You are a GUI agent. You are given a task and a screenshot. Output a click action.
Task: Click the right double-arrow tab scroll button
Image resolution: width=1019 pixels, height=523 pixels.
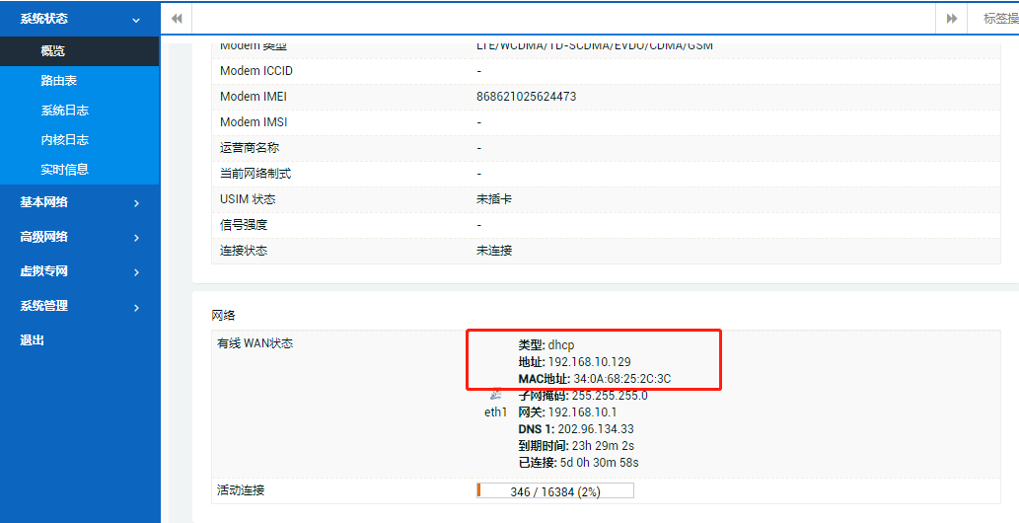(x=951, y=19)
